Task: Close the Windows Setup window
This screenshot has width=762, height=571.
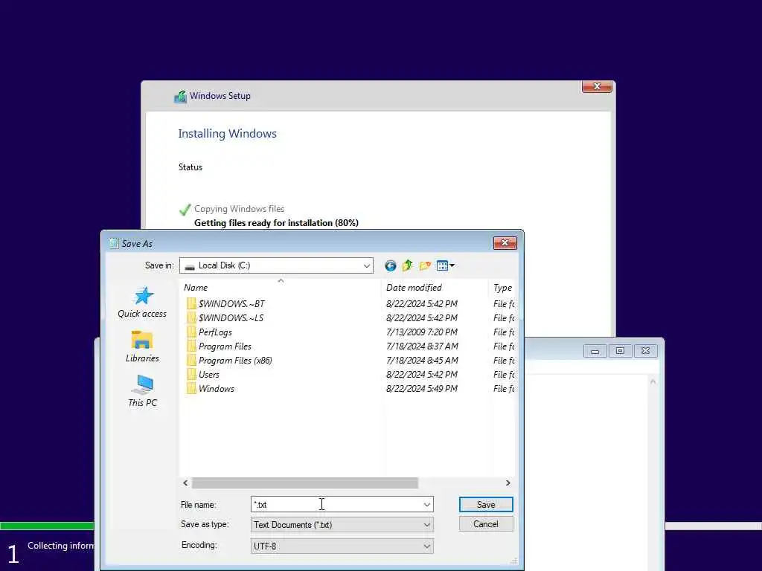Action: (x=597, y=86)
